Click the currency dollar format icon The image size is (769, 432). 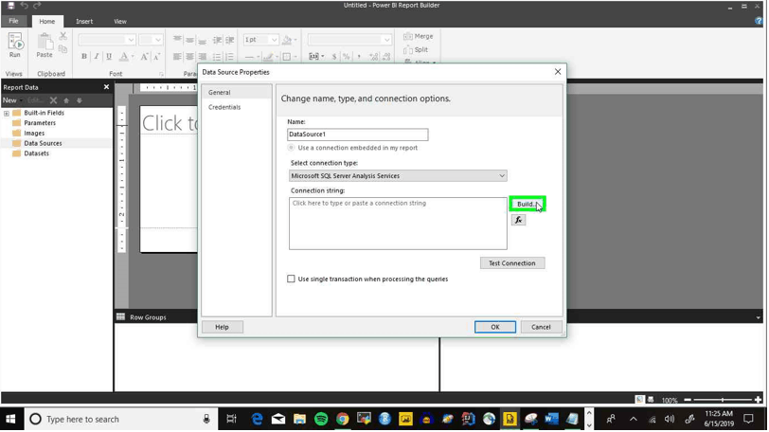334,57
